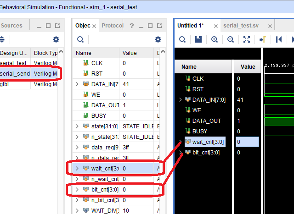Expand bit_cnt[3:0] in the waveform name list
The height and width of the screenshot is (214, 294).
pyautogui.click(x=180, y=152)
